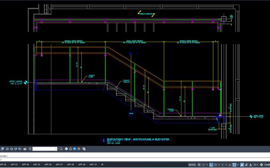Expand isometric drafting plane options
The image size is (270, 168).
pyautogui.click(x=226, y=165)
